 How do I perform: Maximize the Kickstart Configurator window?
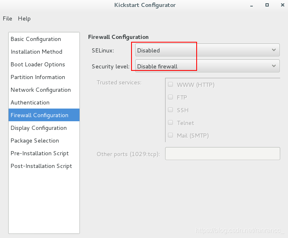pos(267,5)
